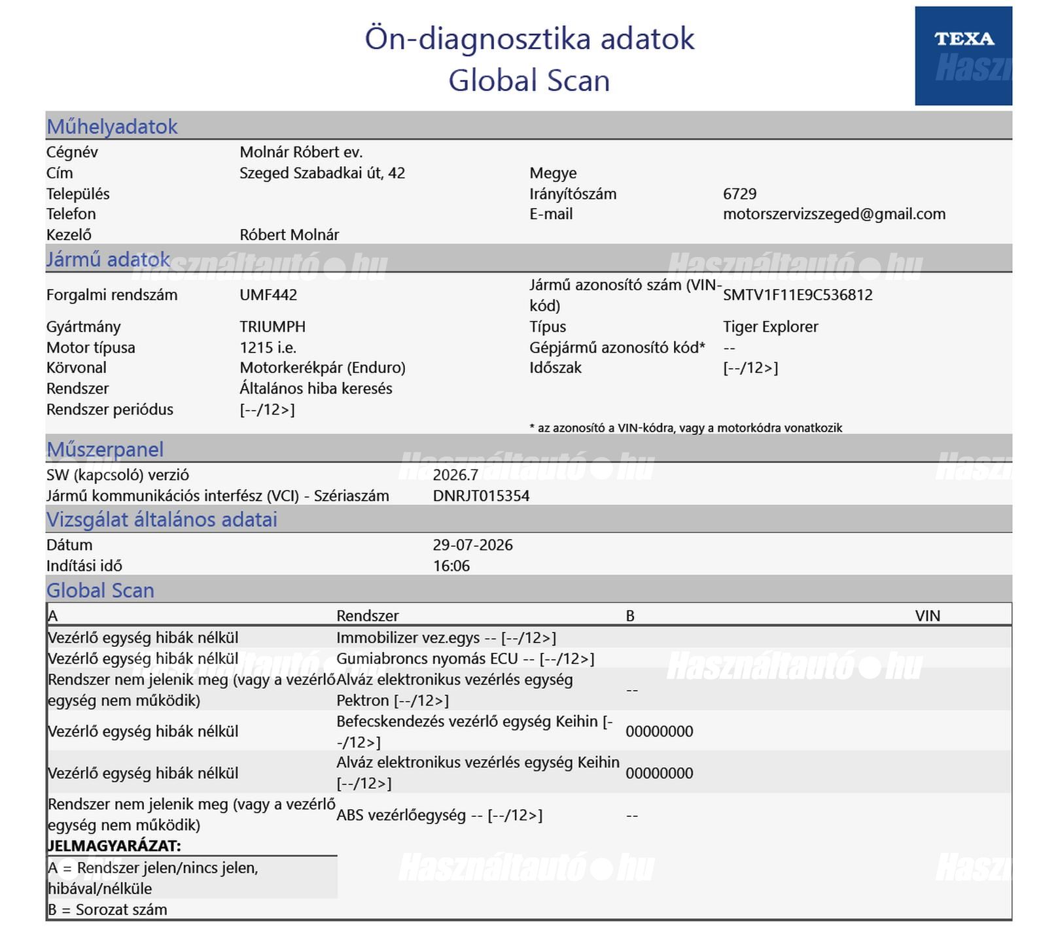The width and height of the screenshot is (1058, 934).
Task: Click the legend line "B = Sorozat szám"
Action: pos(107,910)
